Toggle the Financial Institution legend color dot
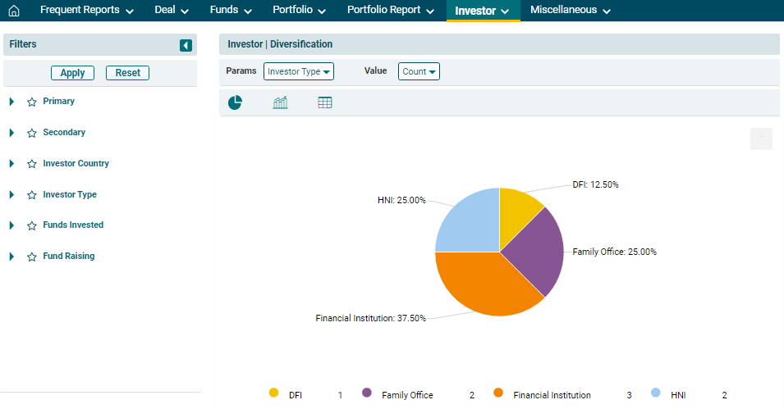 click(498, 393)
